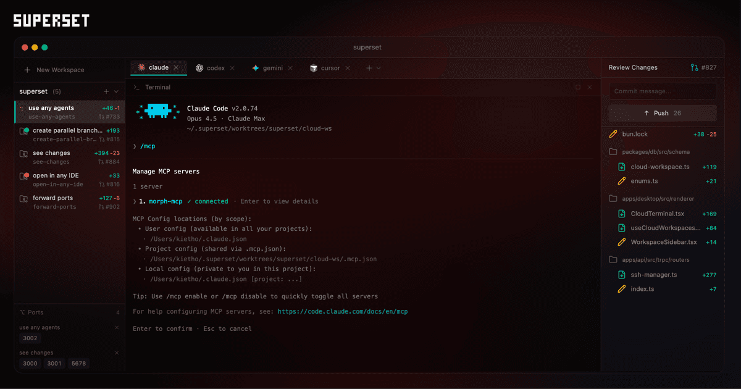Click the pull request #827 icon
The height and width of the screenshot is (389, 741).
pyautogui.click(x=694, y=68)
